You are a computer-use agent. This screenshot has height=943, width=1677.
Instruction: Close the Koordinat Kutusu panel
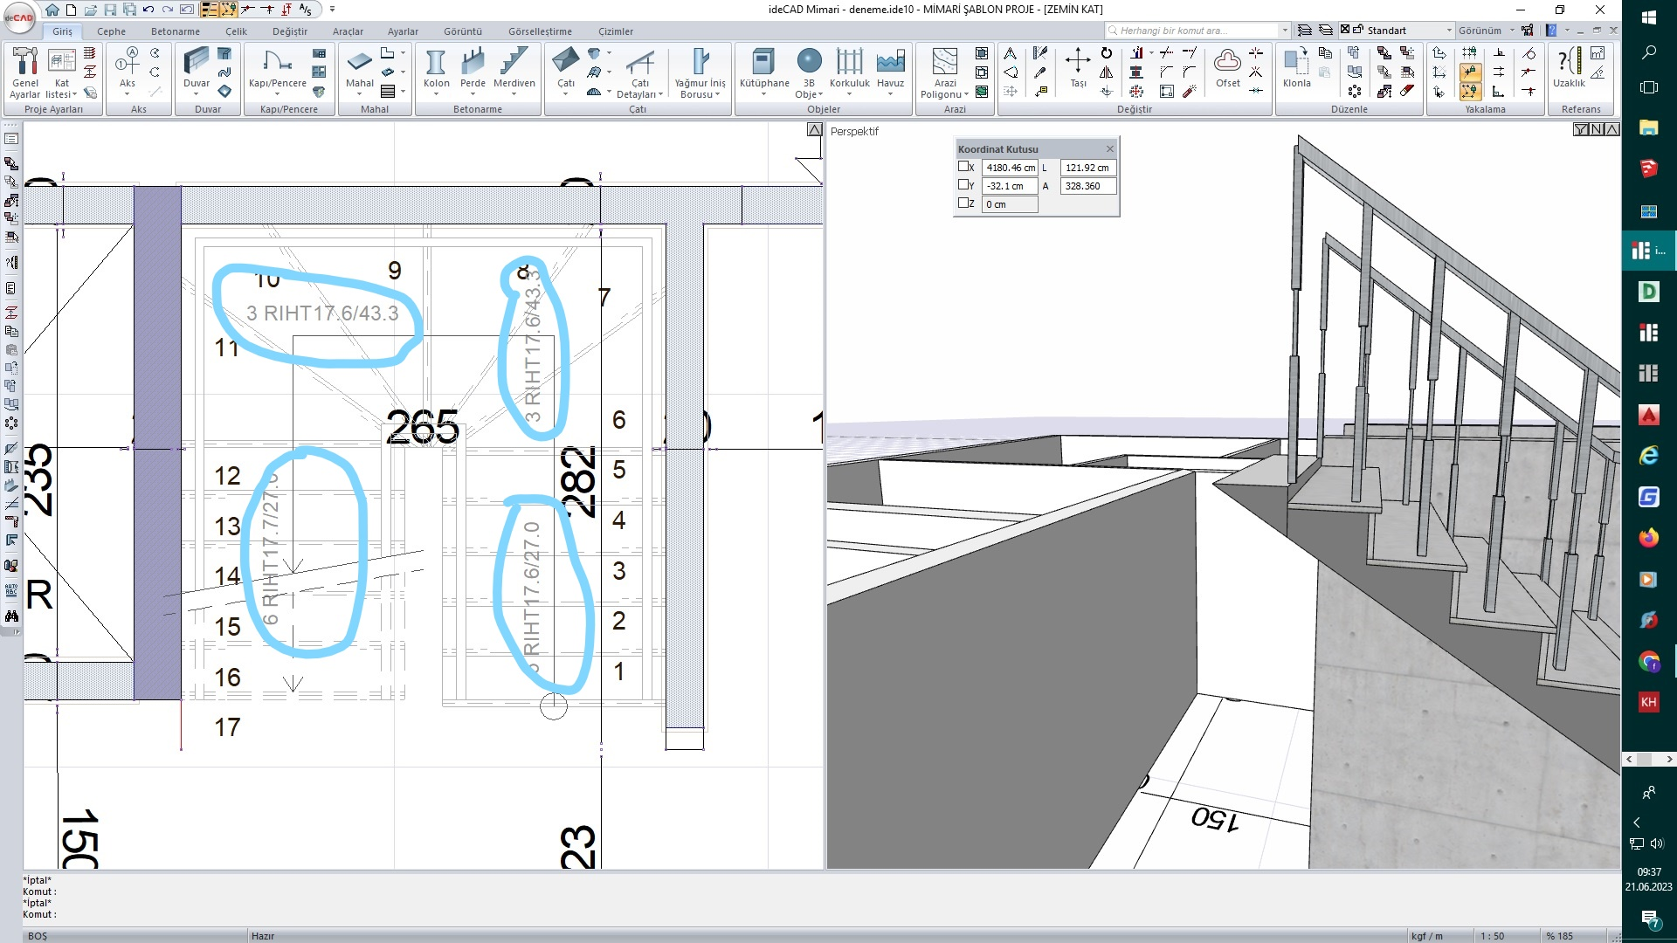pos(1110,149)
